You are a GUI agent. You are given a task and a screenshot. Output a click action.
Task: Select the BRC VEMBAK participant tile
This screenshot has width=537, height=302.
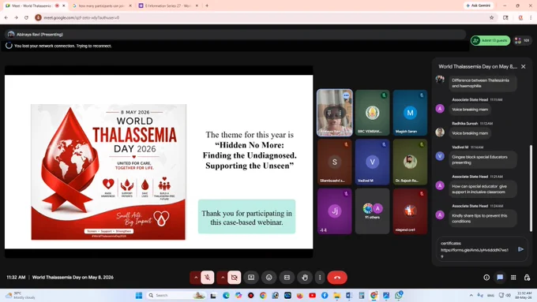(x=372, y=113)
